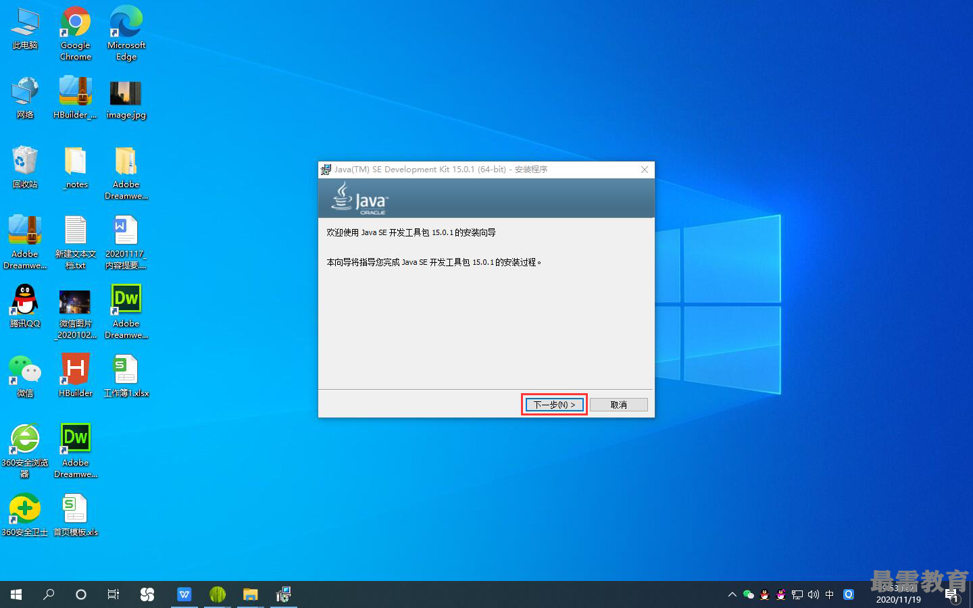973x608 pixels.
Task: Open taskbar search magnifier
Action: [x=49, y=594]
